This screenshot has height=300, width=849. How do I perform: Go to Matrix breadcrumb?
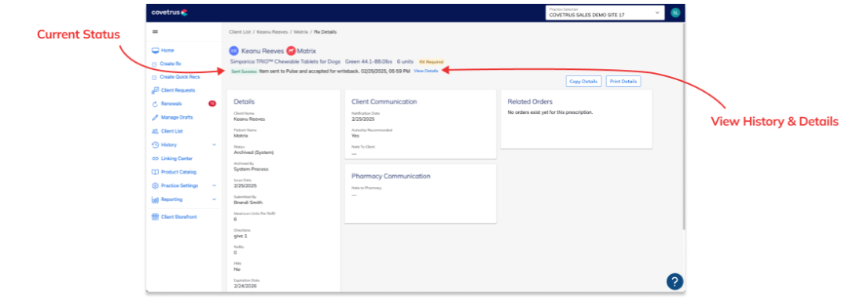pyautogui.click(x=301, y=32)
